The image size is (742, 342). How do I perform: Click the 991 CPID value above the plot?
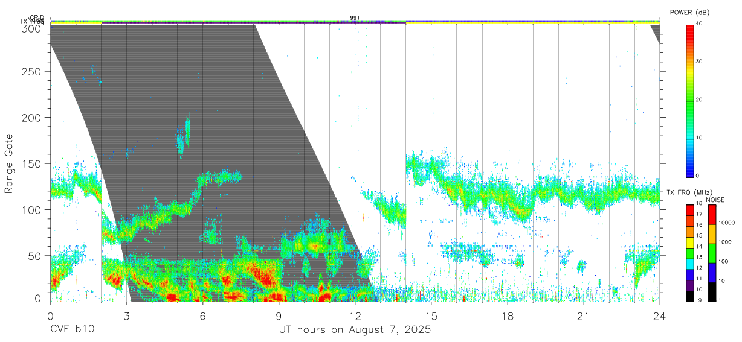pos(355,18)
